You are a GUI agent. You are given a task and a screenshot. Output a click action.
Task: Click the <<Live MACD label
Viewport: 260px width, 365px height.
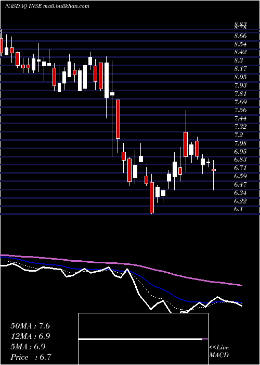219,351
